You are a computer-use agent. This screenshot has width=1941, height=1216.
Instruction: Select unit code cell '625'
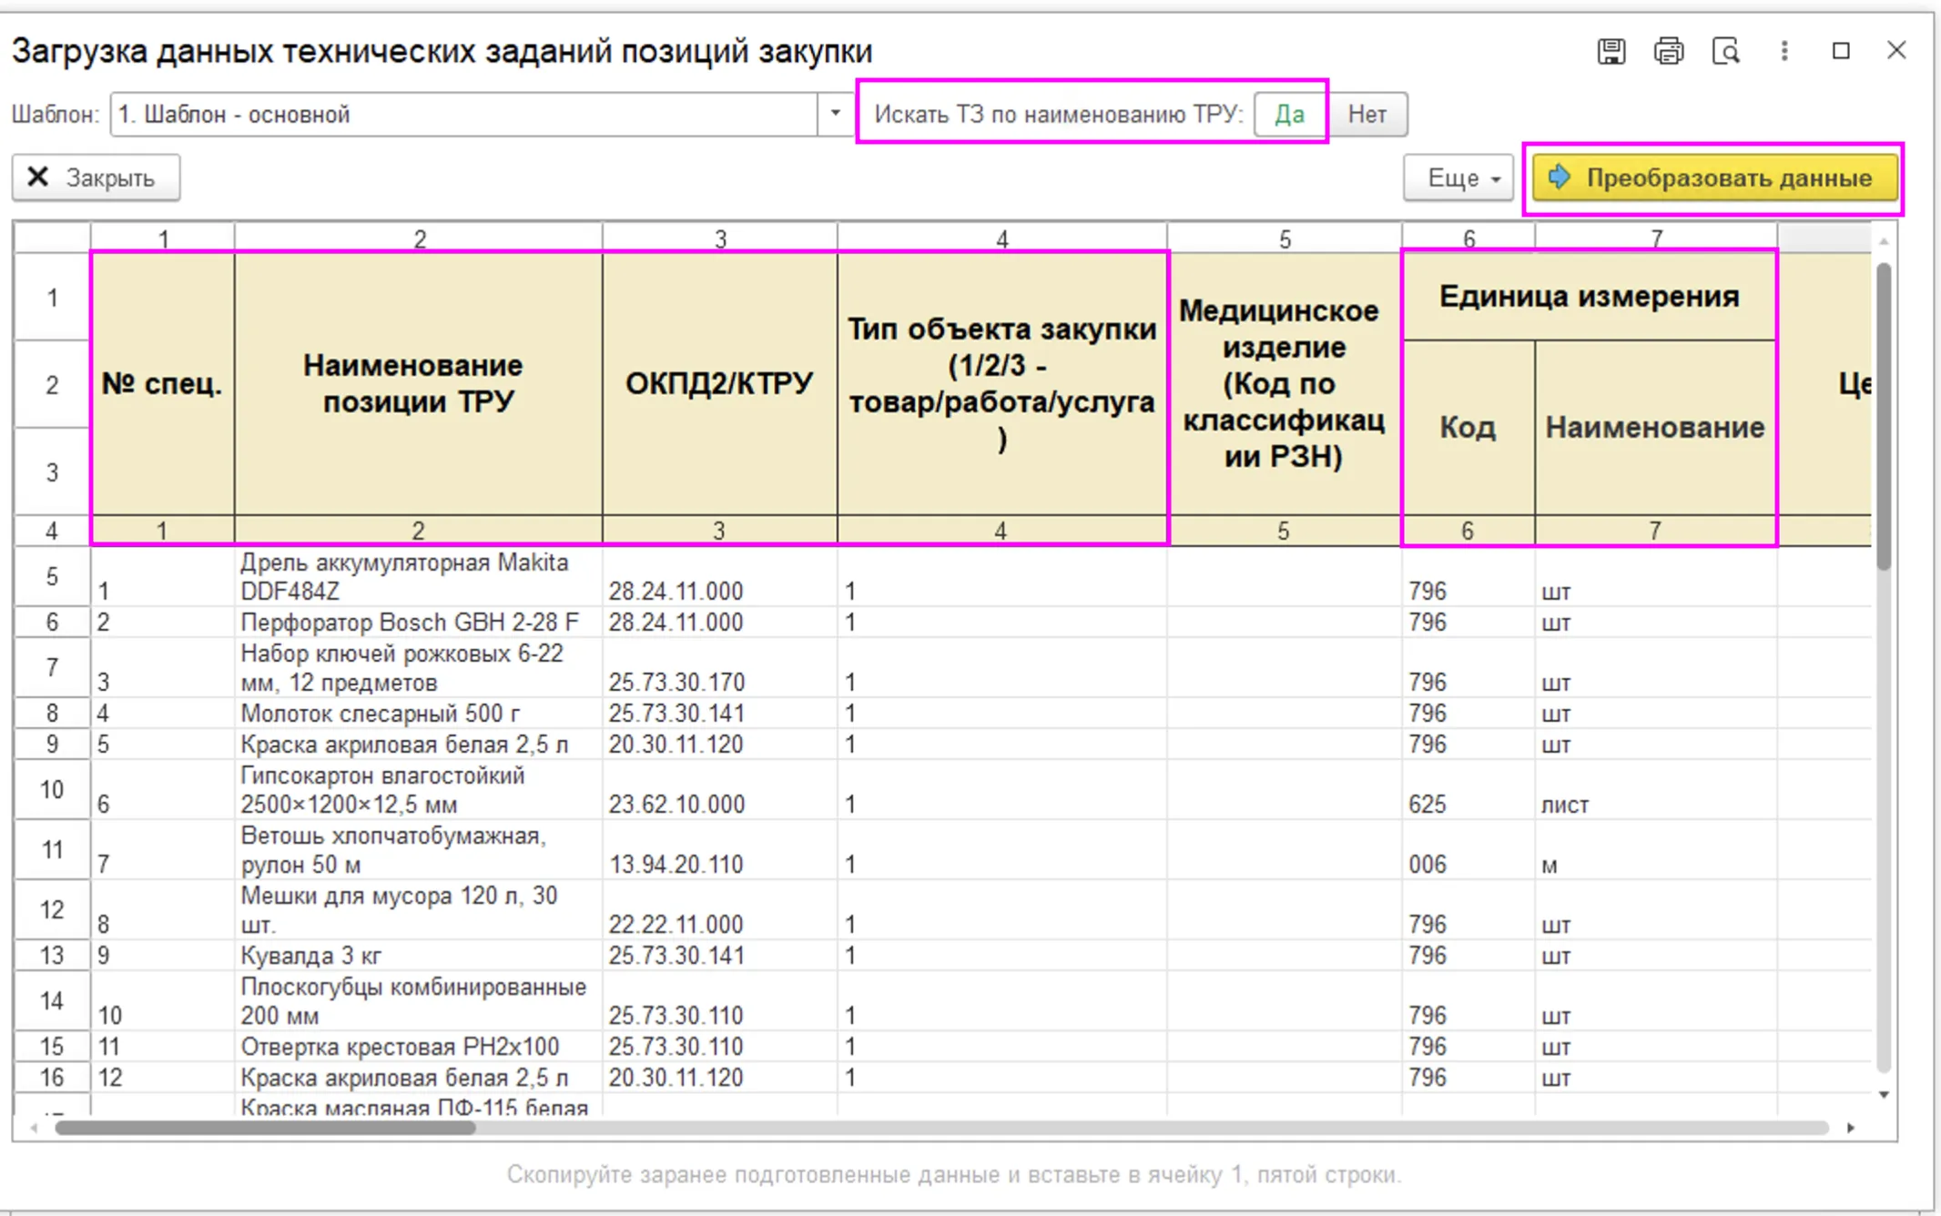point(1468,790)
